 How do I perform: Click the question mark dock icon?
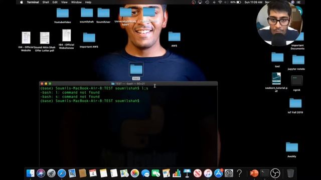[239, 173]
